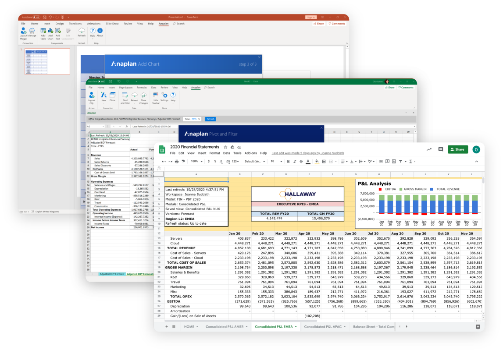Open Format menu in Google Sheets

click(214, 153)
